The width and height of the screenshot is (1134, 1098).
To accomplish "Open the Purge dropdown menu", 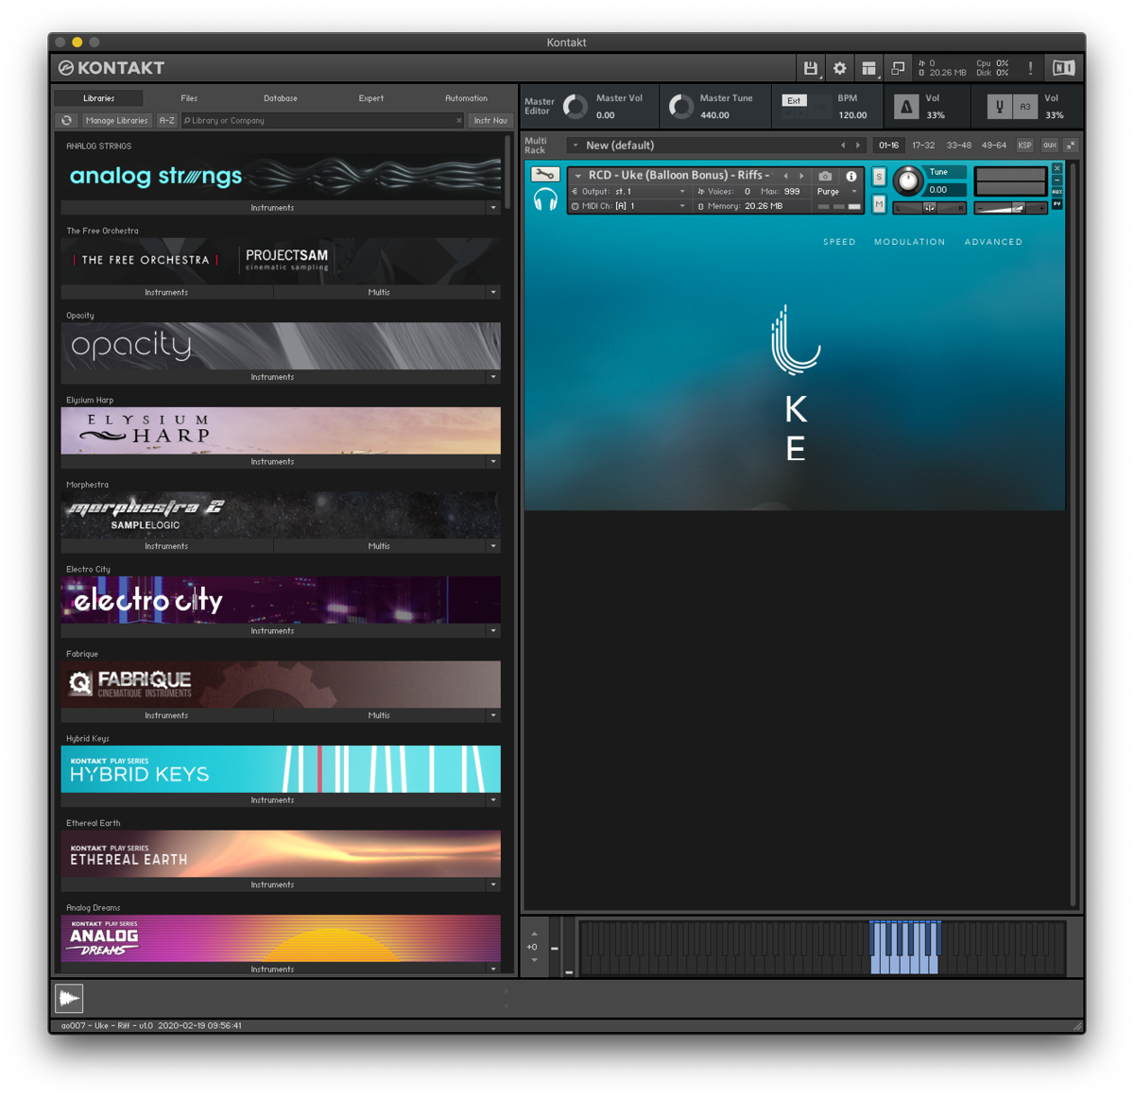I will 837,192.
